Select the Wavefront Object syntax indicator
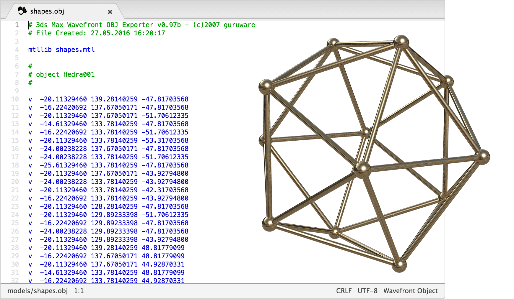Screen dimensions: 514x299 [411, 290]
